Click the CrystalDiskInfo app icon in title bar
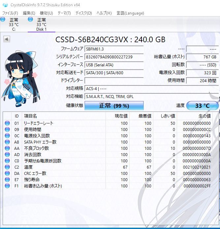This screenshot has height=229, width=220. click(x=5, y=5)
